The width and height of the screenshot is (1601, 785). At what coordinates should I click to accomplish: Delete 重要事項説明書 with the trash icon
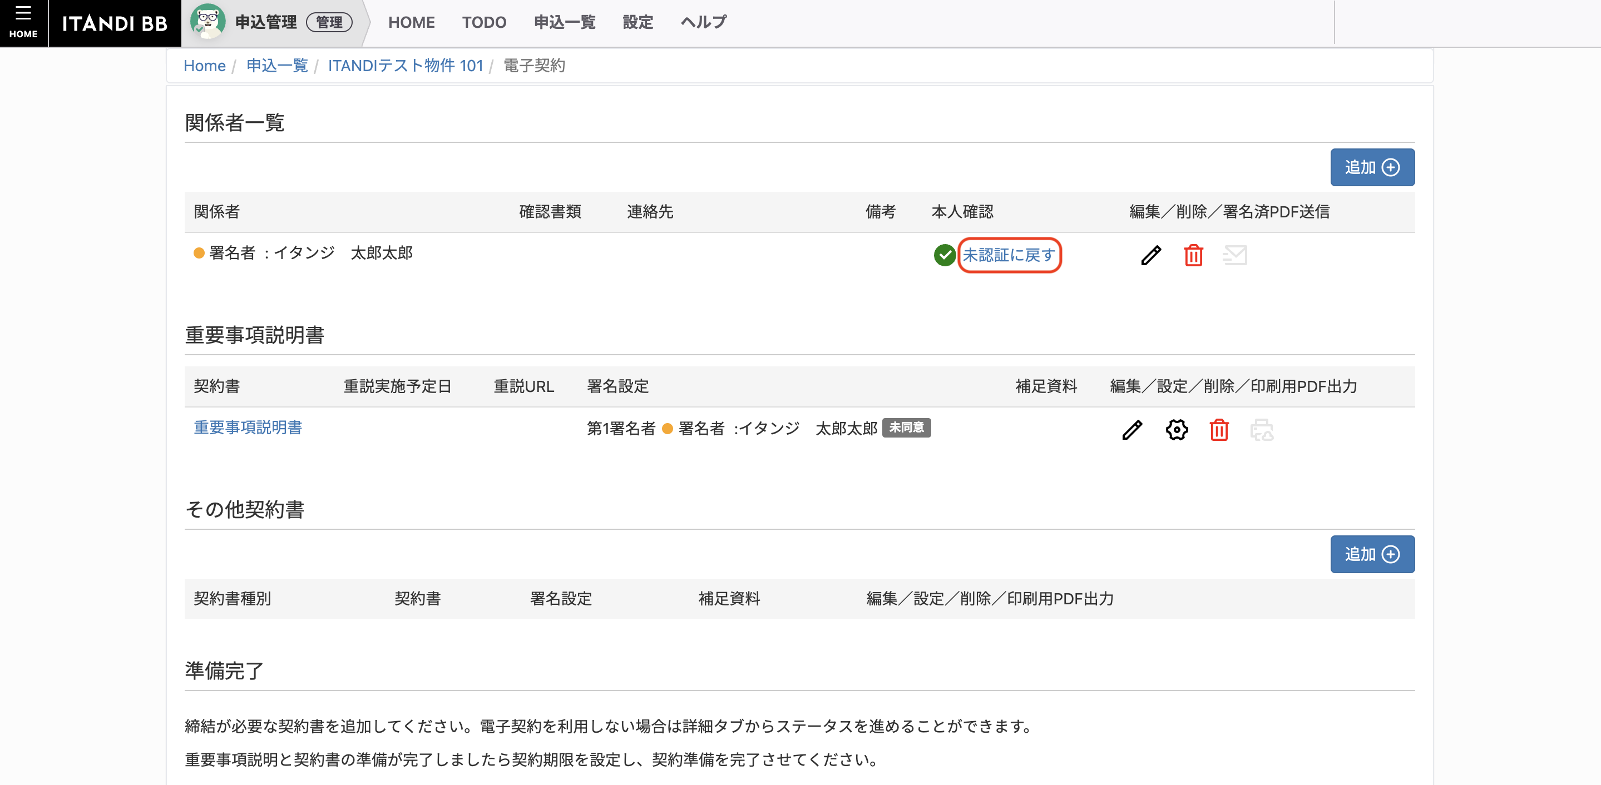click(x=1219, y=430)
